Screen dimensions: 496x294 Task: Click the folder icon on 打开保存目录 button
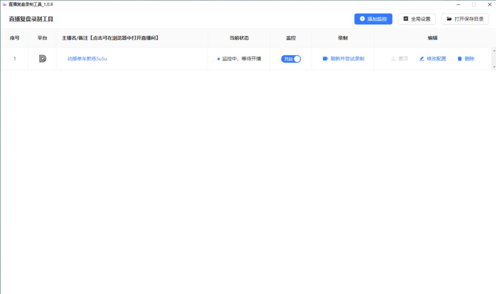[449, 19]
